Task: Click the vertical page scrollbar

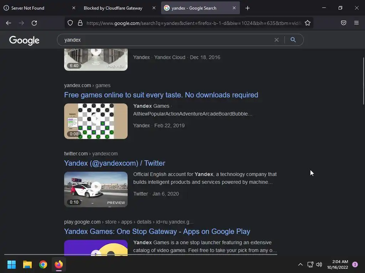Action: tap(363, 81)
